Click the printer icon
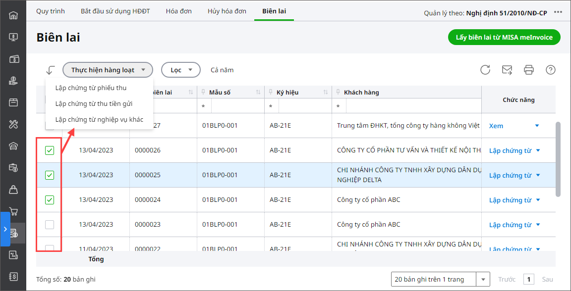This screenshot has width=571, height=291. (529, 70)
